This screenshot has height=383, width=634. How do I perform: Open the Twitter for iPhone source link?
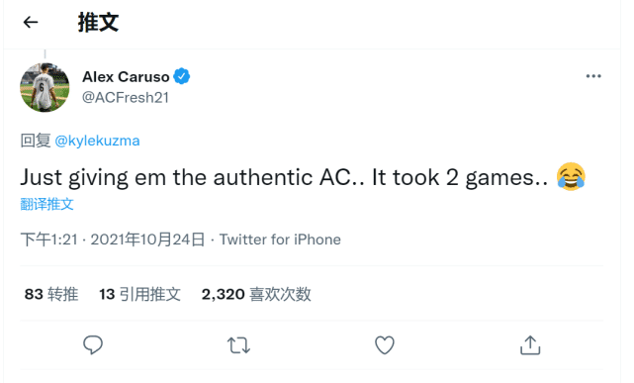[x=280, y=239]
